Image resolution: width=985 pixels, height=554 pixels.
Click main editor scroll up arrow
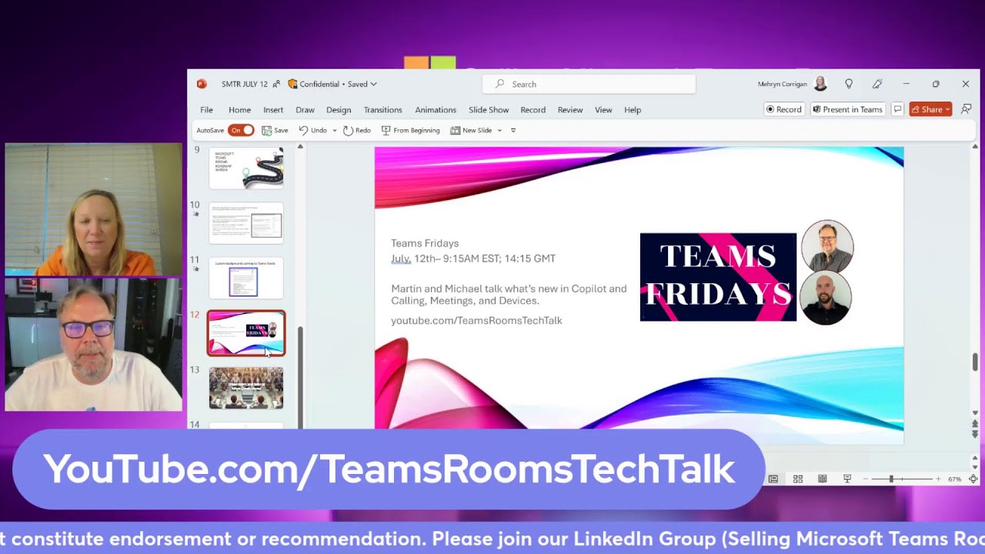[975, 146]
